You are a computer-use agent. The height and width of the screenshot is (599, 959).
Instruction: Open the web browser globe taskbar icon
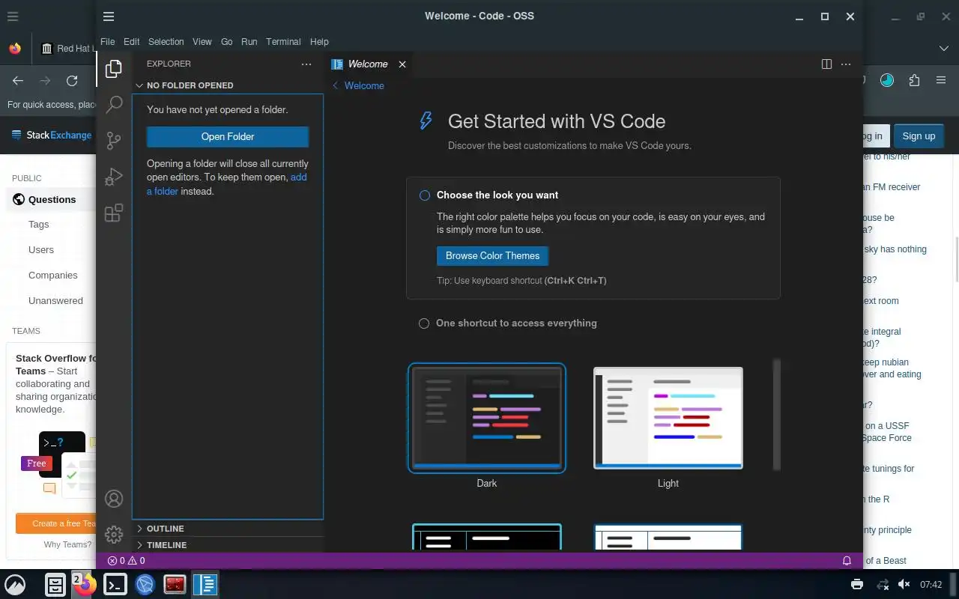point(145,585)
